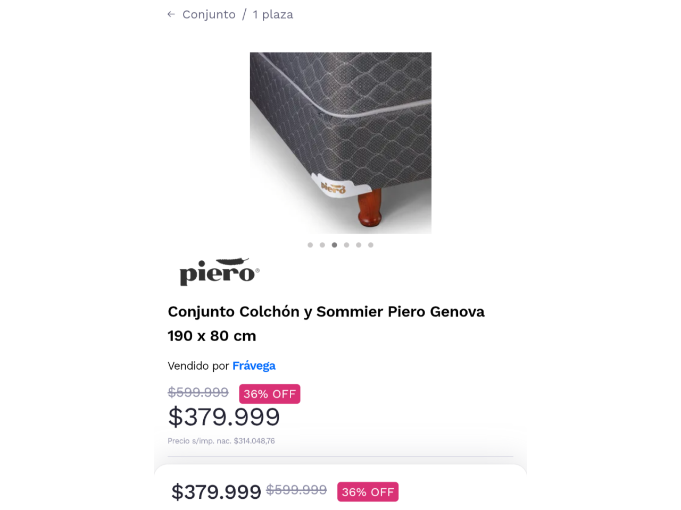Image resolution: width=681 pixels, height=510 pixels.
Task: Select the fifth image carousel dot
Action: coord(359,245)
